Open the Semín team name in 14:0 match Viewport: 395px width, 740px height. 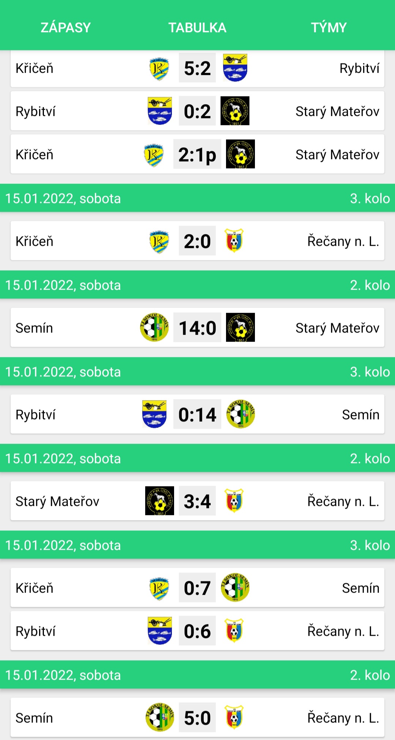[x=34, y=328]
